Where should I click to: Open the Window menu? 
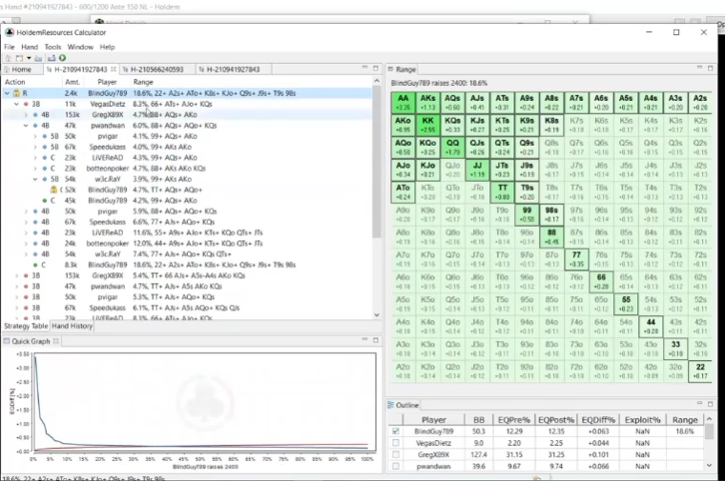tap(80, 47)
